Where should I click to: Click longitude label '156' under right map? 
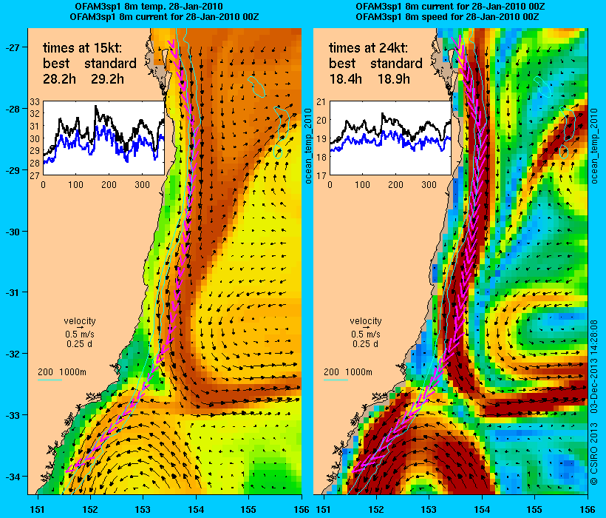pos(588,509)
